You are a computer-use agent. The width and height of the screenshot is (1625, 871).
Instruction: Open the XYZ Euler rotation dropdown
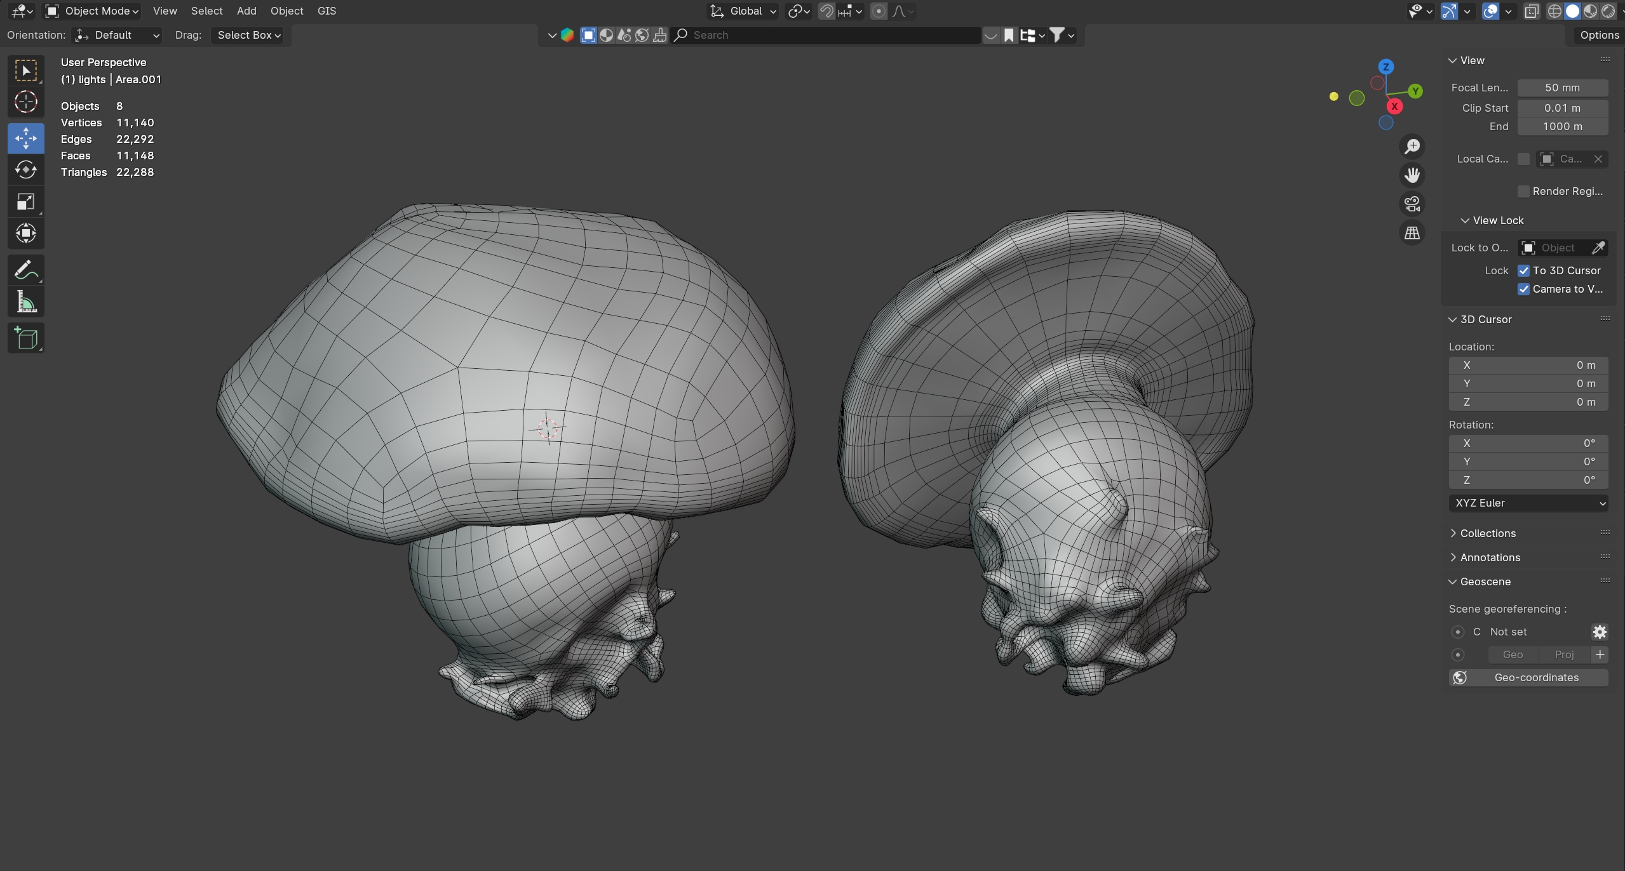(x=1528, y=503)
